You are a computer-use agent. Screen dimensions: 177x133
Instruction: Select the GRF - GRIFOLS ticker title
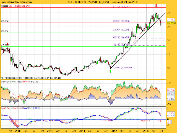(77, 2)
